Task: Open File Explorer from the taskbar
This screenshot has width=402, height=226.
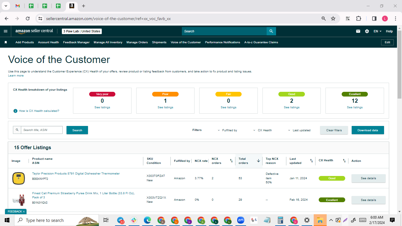Action: pyautogui.click(x=320, y=220)
